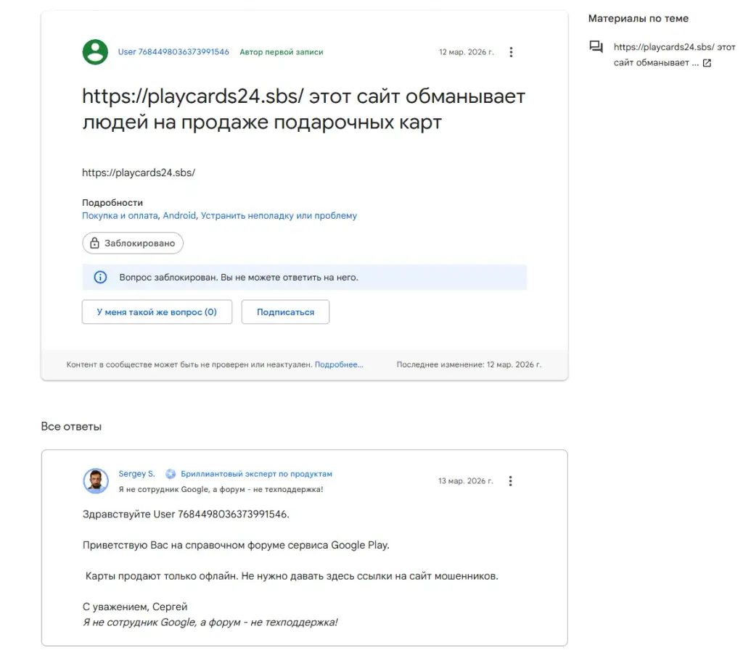Open three-dot menu on Sergey S. reply

[x=510, y=481]
